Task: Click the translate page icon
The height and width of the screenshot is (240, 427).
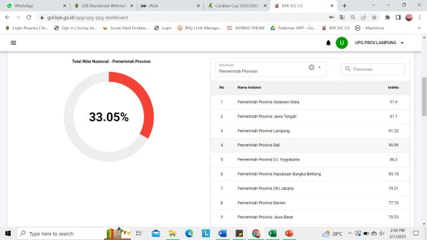Action: [x=342, y=17]
